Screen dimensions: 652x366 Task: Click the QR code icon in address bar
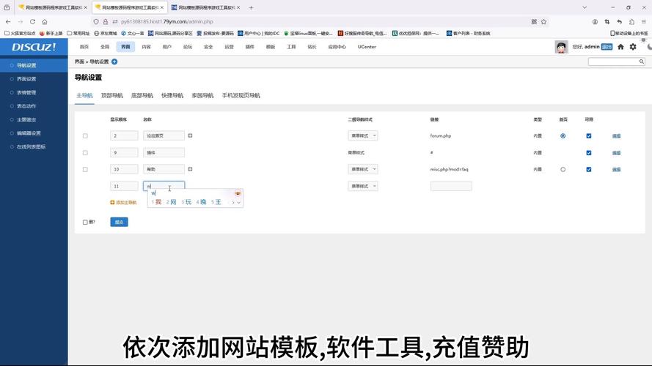534,21
